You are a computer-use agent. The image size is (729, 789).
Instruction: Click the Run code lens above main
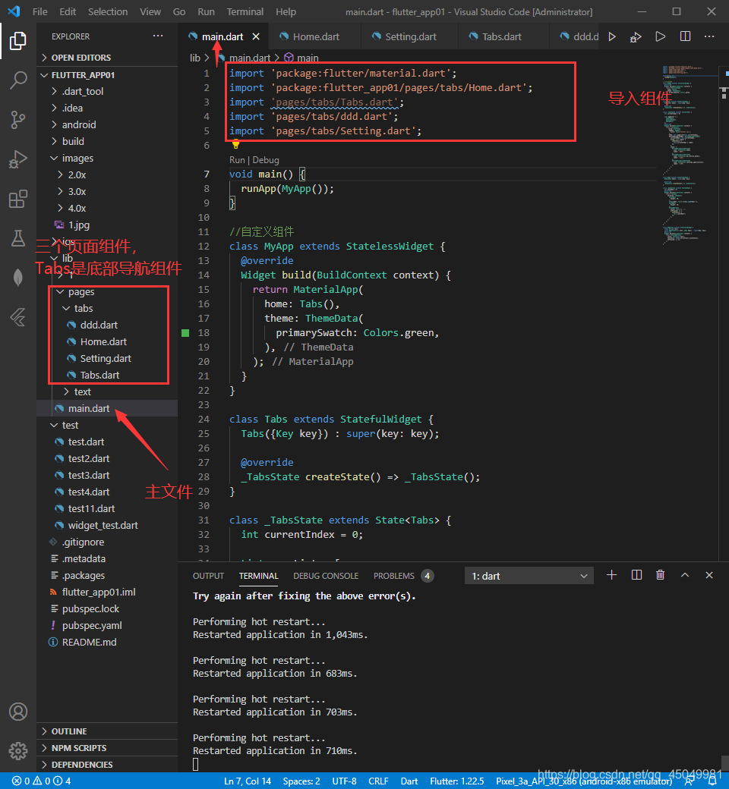[x=237, y=160]
